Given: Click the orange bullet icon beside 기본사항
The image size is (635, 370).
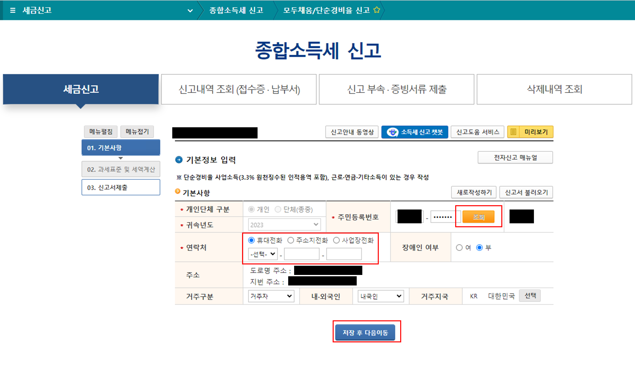Looking at the screenshot, I should pos(178,191).
